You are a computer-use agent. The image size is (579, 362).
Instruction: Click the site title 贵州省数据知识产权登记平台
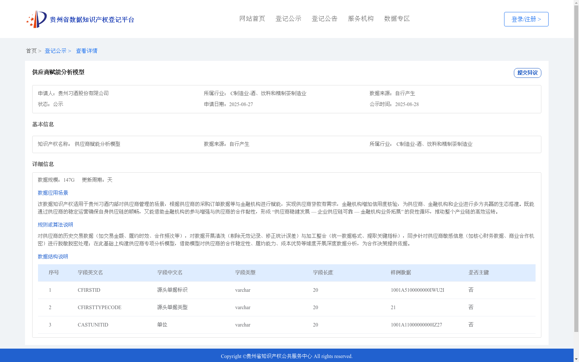[92, 20]
